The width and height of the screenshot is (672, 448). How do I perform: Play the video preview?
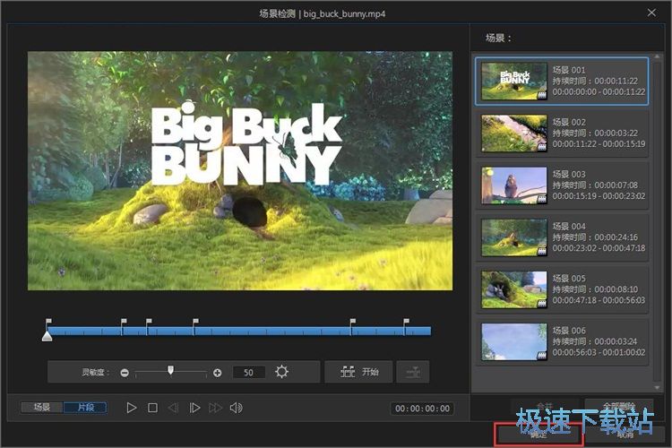tap(132, 408)
